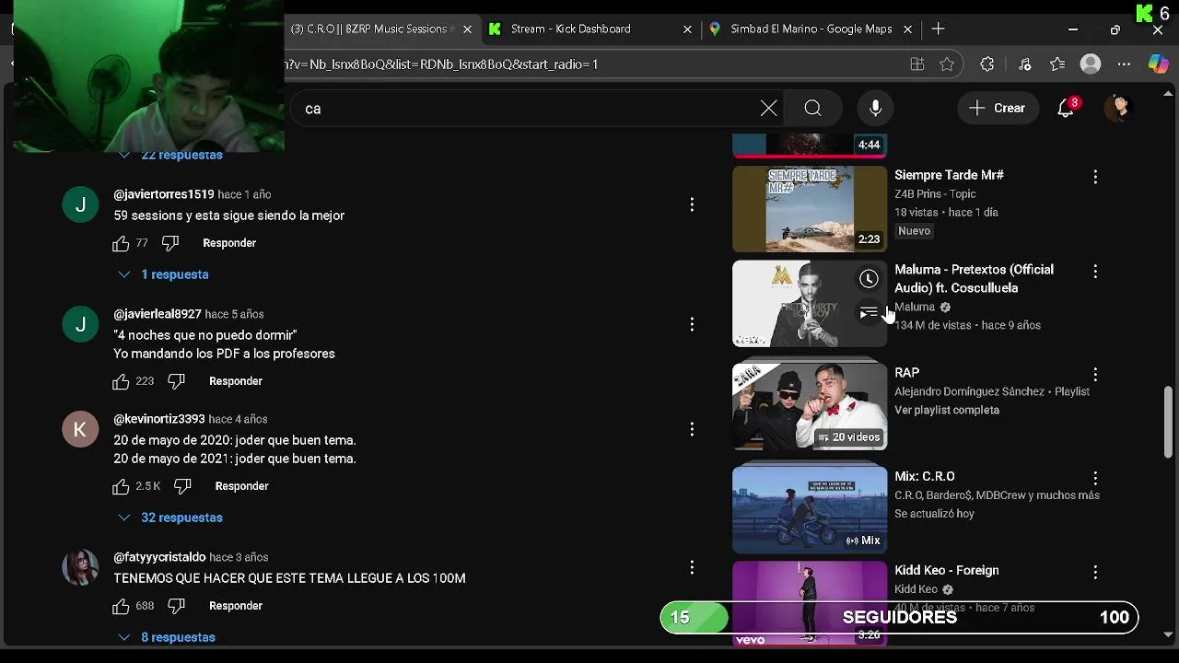1179x663 pixels.
Task: Click the Z4B Prins - Topic channel name
Action: click(x=935, y=194)
